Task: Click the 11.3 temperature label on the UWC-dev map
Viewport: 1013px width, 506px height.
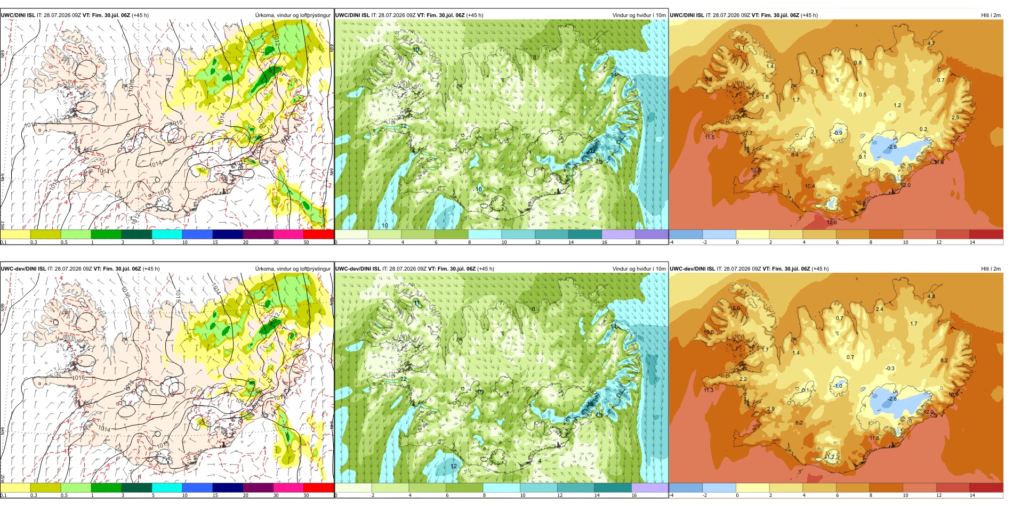Action: tap(709, 390)
